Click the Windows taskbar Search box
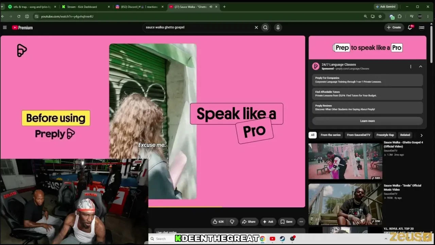Viewport: 435px width, 245px height. [x=161, y=239]
